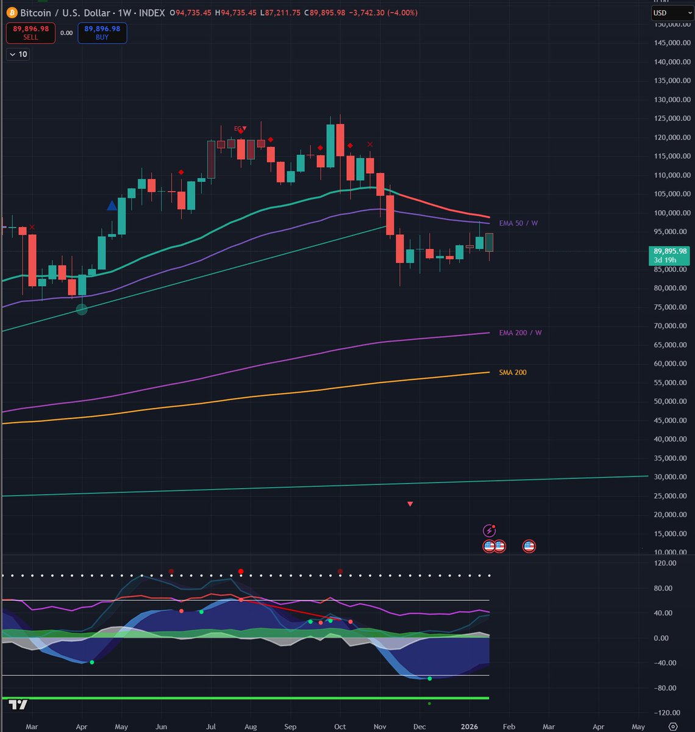The image size is (695, 732).
Task: Click the orange Bitcoin symbol logo
Action: [x=12, y=12]
